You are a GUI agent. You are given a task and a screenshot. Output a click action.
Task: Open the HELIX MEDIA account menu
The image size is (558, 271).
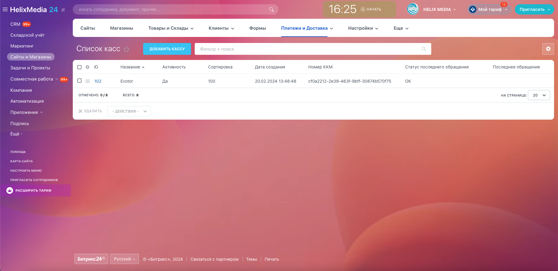point(439,9)
